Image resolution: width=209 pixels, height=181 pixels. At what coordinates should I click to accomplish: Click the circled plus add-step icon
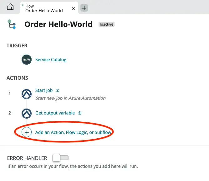[x=27, y=132]
